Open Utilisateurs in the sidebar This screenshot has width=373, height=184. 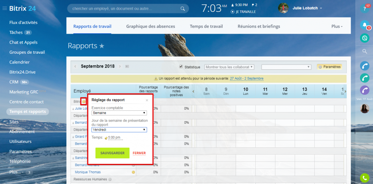[20, 141]
